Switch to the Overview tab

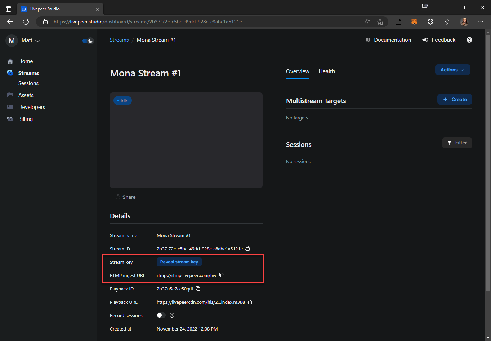click(298, 71)
